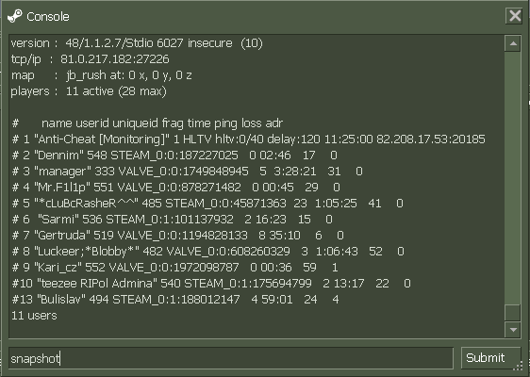
Task: Click the resize grip in bottom corner
Action: 519,367
